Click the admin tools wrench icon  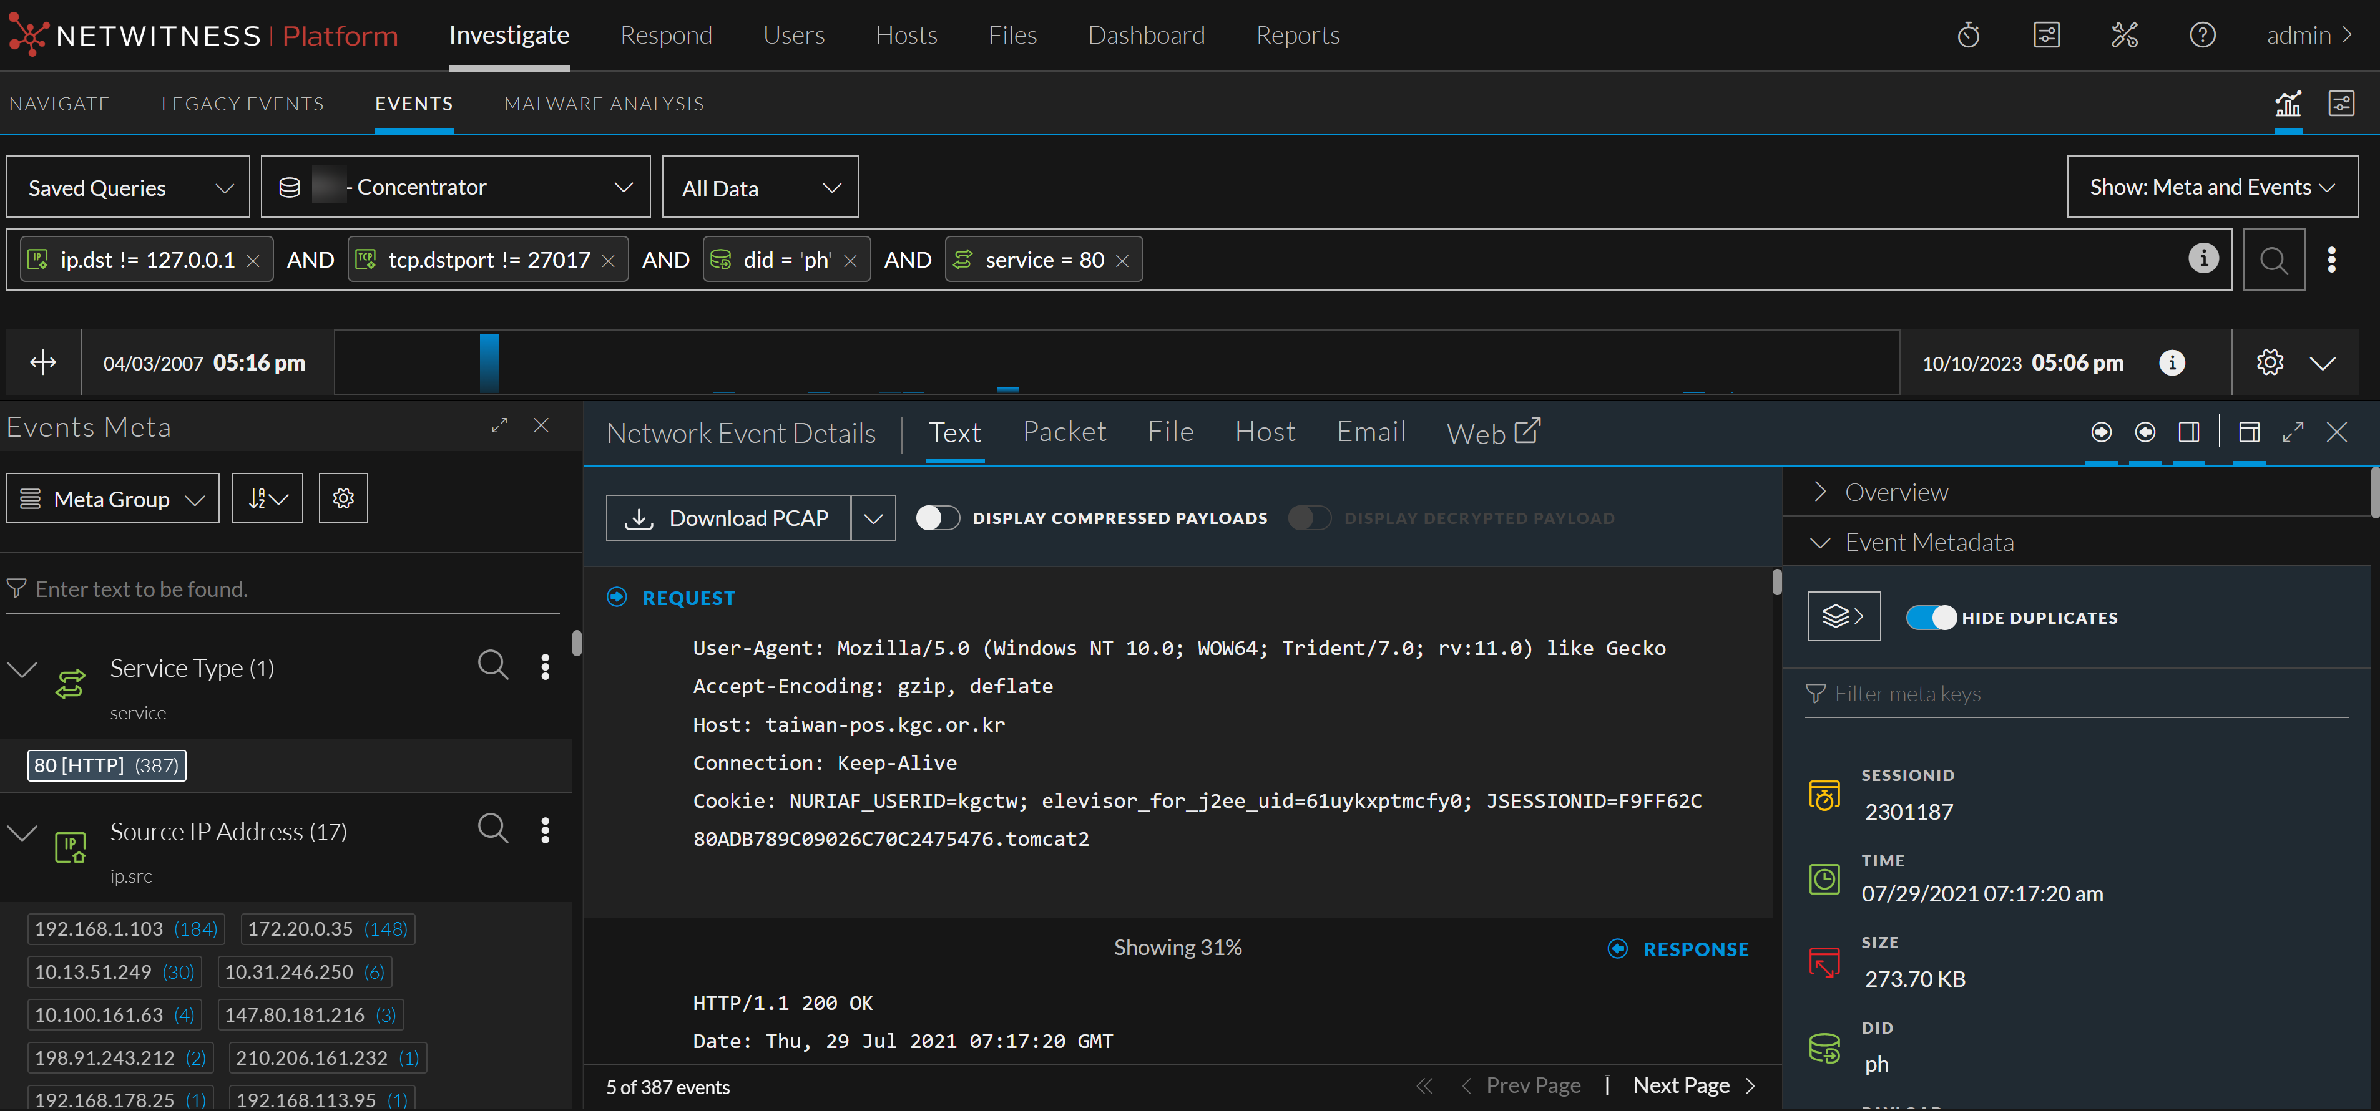2124,35
